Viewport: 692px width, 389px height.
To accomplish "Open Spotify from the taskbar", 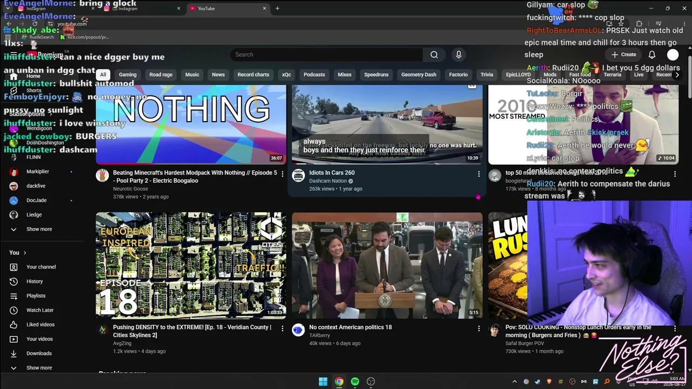I will pos(355,381).
